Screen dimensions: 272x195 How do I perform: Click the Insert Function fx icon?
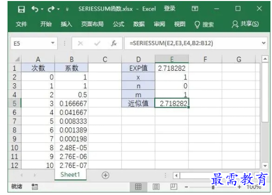(114, 43)
